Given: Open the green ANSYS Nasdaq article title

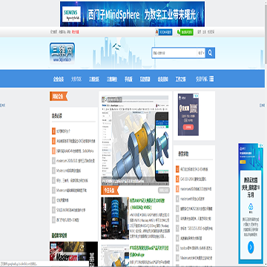Looking at the screenshot, I should coord(148,204).
